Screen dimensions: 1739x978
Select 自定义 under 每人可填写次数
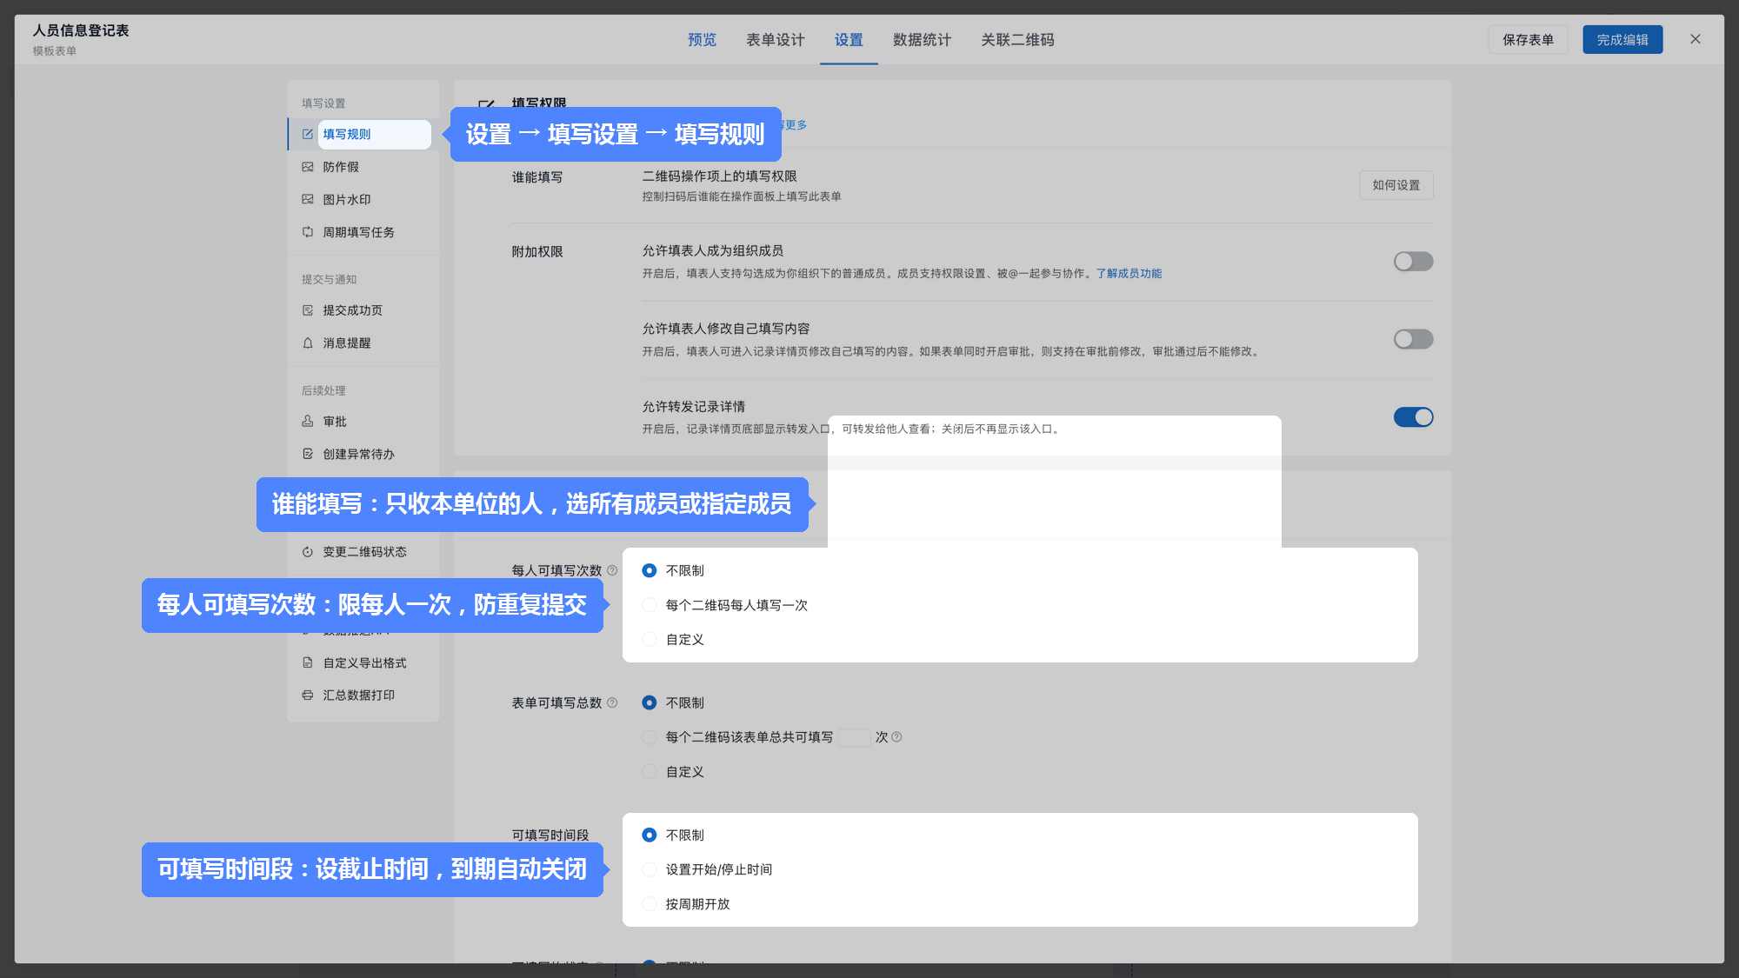649,640
